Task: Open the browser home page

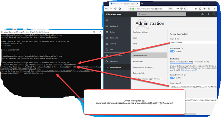Action: pyautogui.click(x=120, y=8)
